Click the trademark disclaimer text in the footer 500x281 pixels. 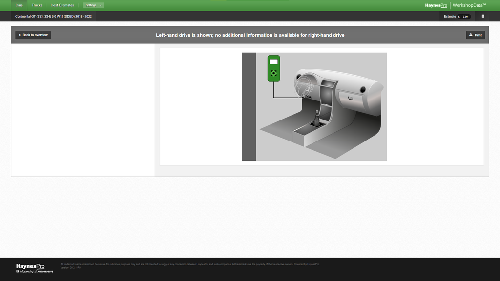coord(190,264)
